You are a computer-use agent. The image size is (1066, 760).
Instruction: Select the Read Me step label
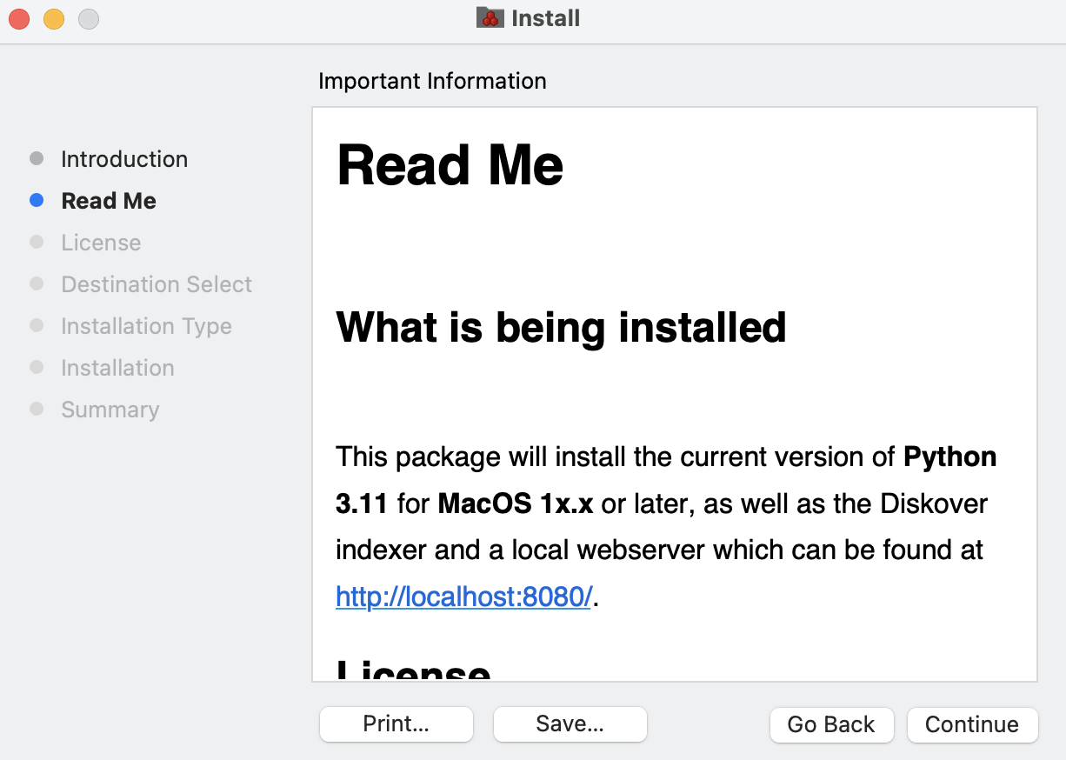[109, 201]
